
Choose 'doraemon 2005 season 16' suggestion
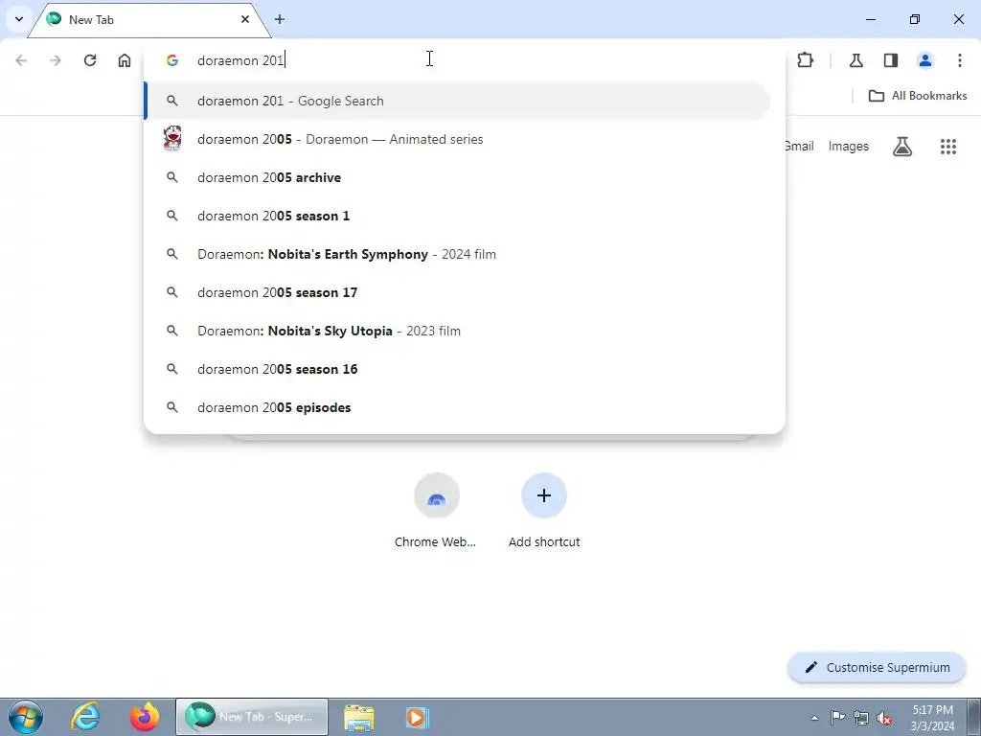457,369
